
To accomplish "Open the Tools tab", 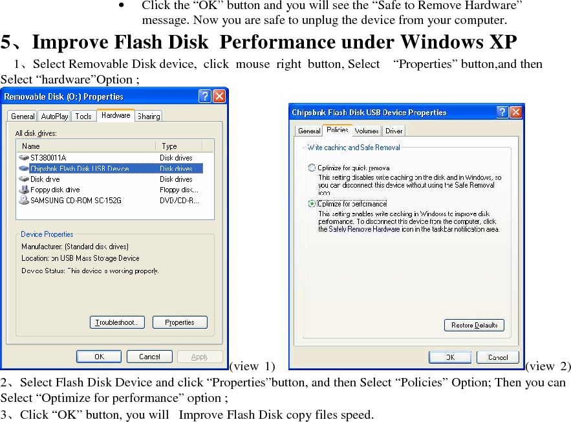I will tap(82, 116).
